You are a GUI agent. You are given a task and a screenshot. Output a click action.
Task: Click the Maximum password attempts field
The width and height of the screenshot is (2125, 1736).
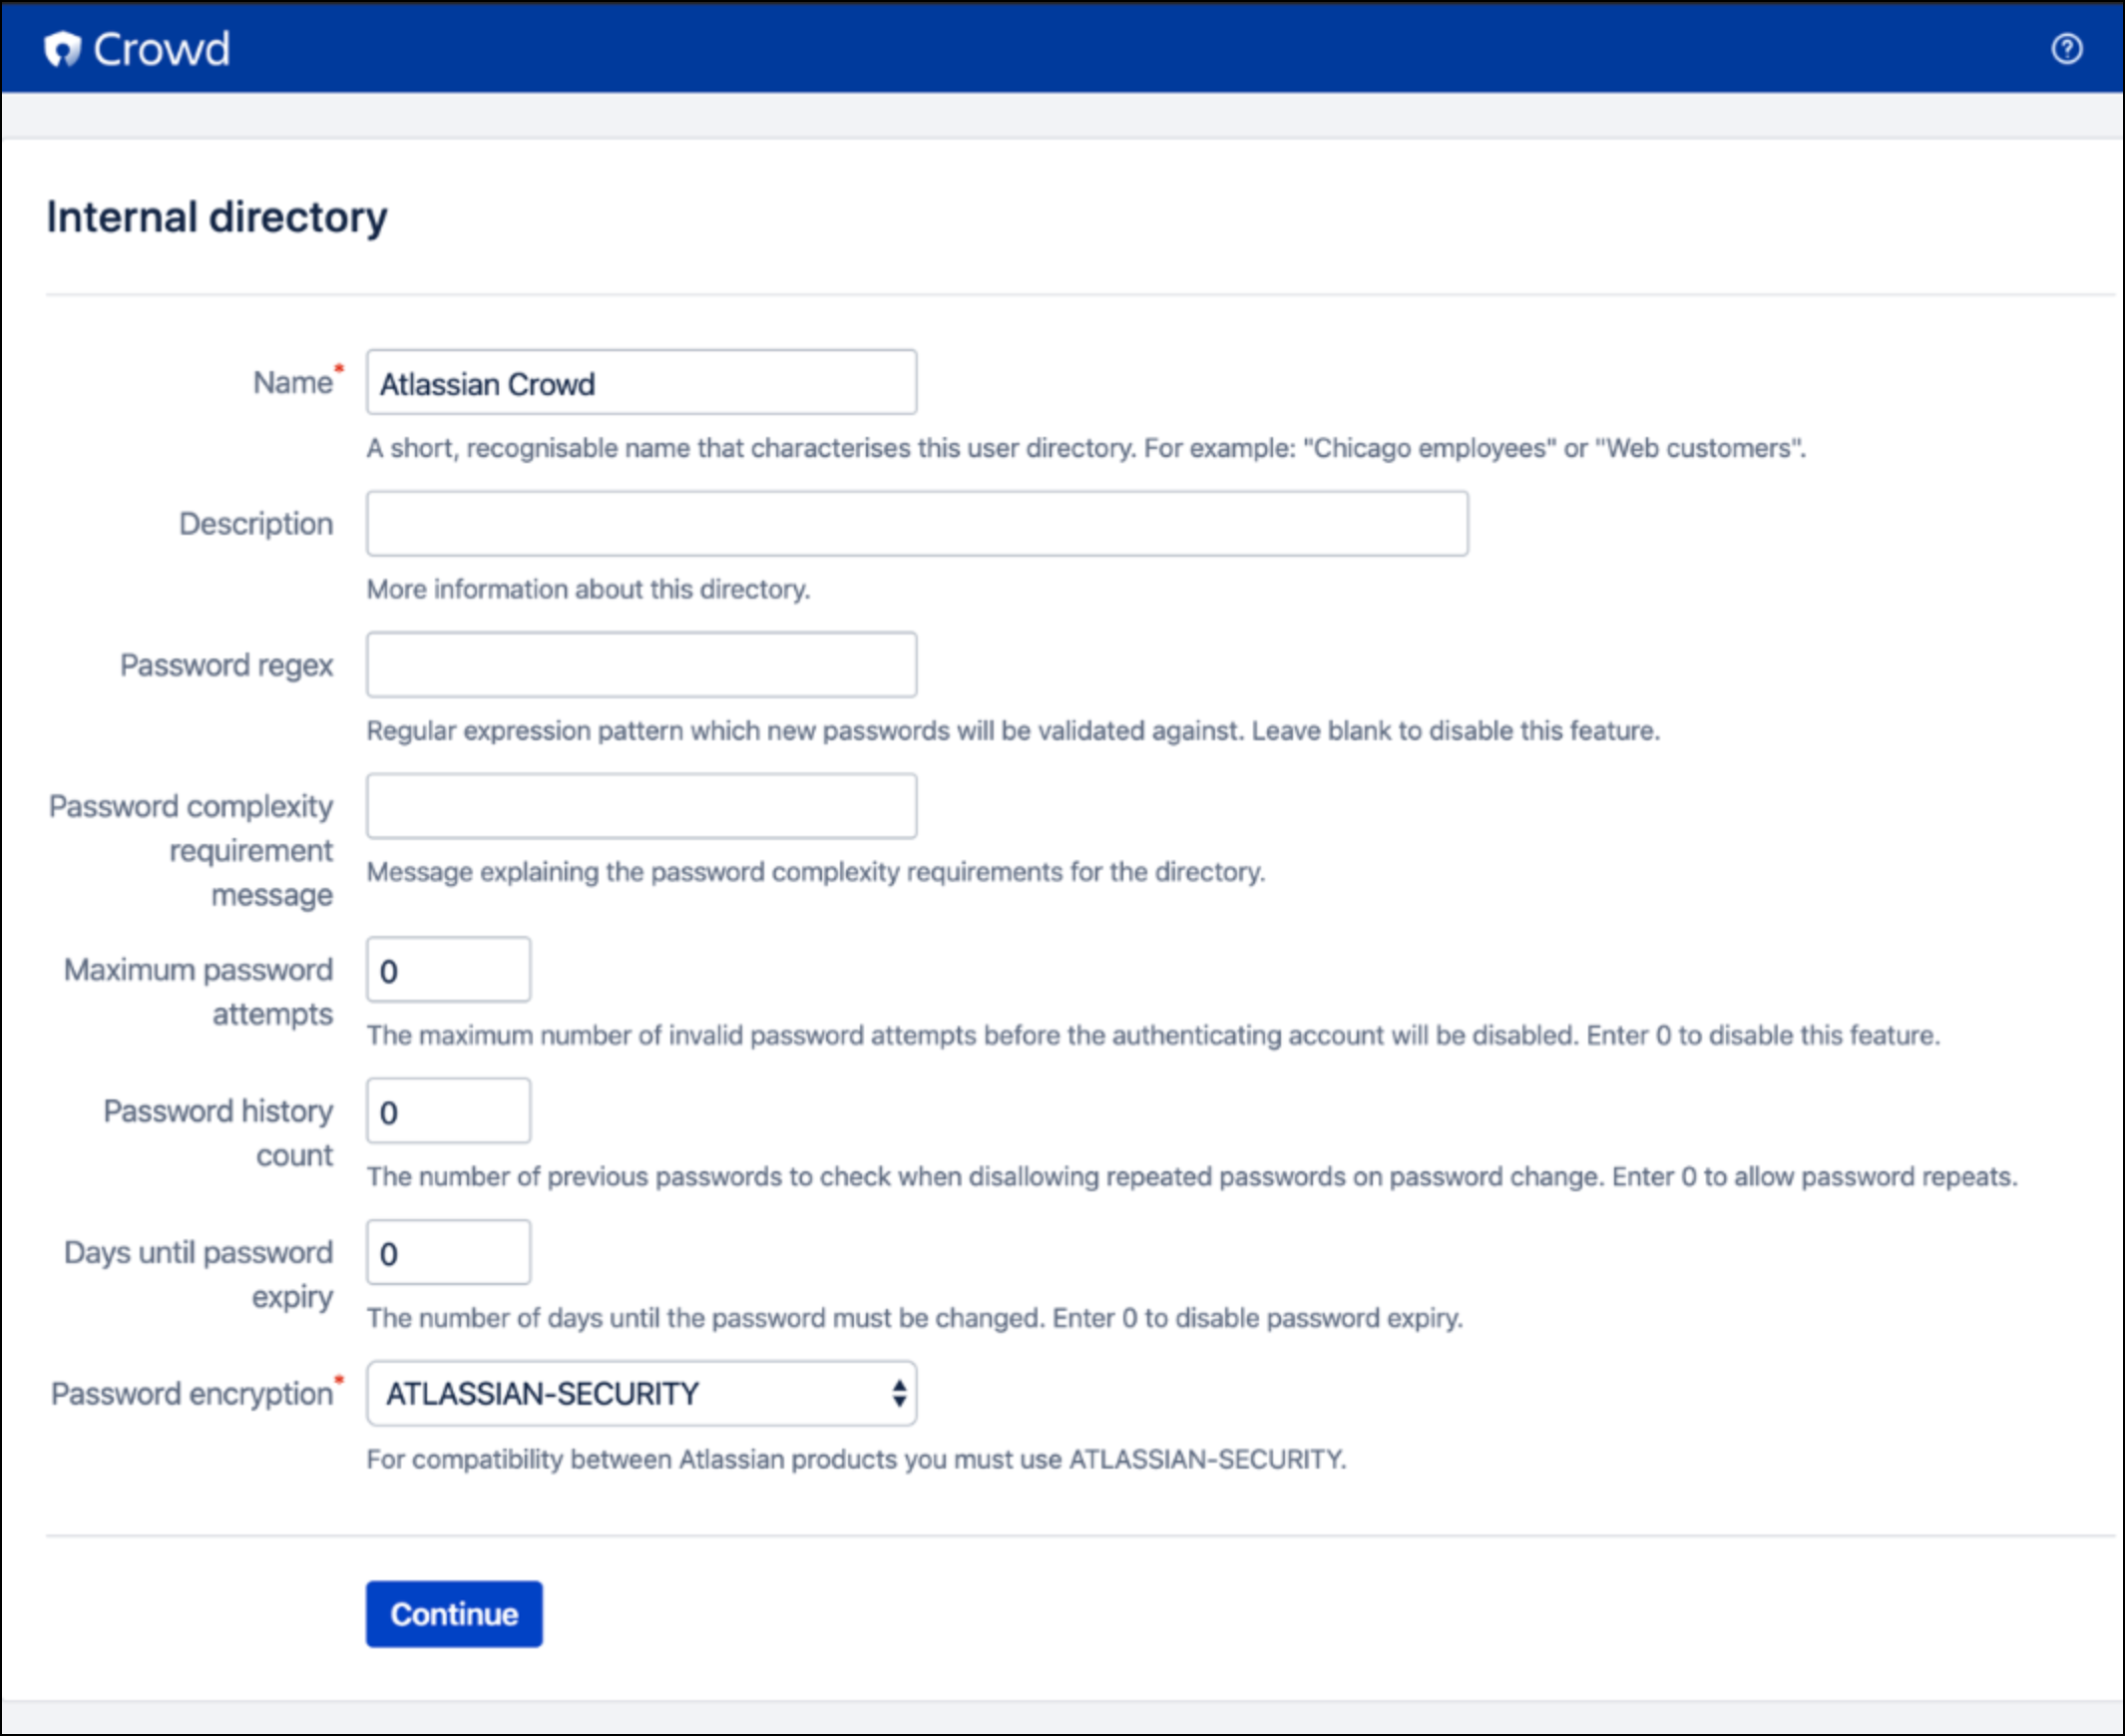coord(448,970)
